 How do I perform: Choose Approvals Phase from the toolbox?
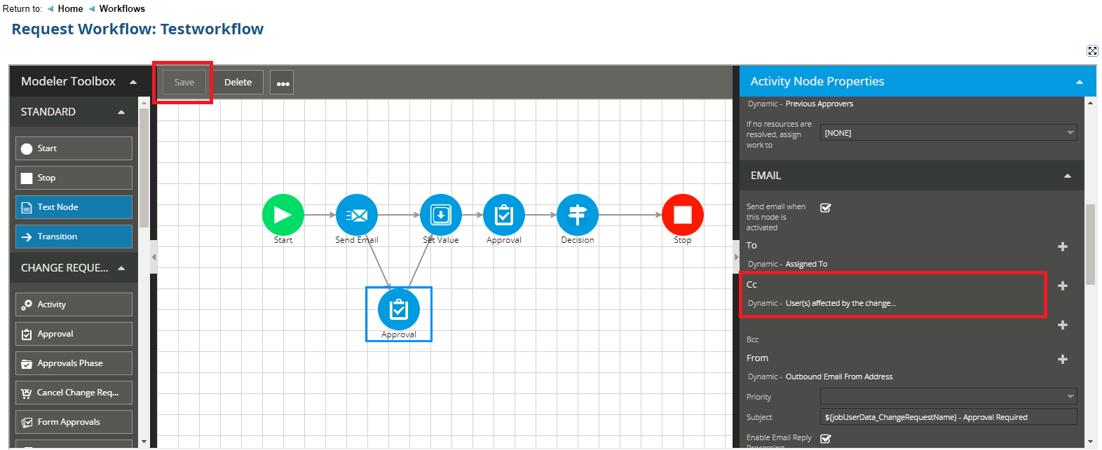[x=74, y=363]
